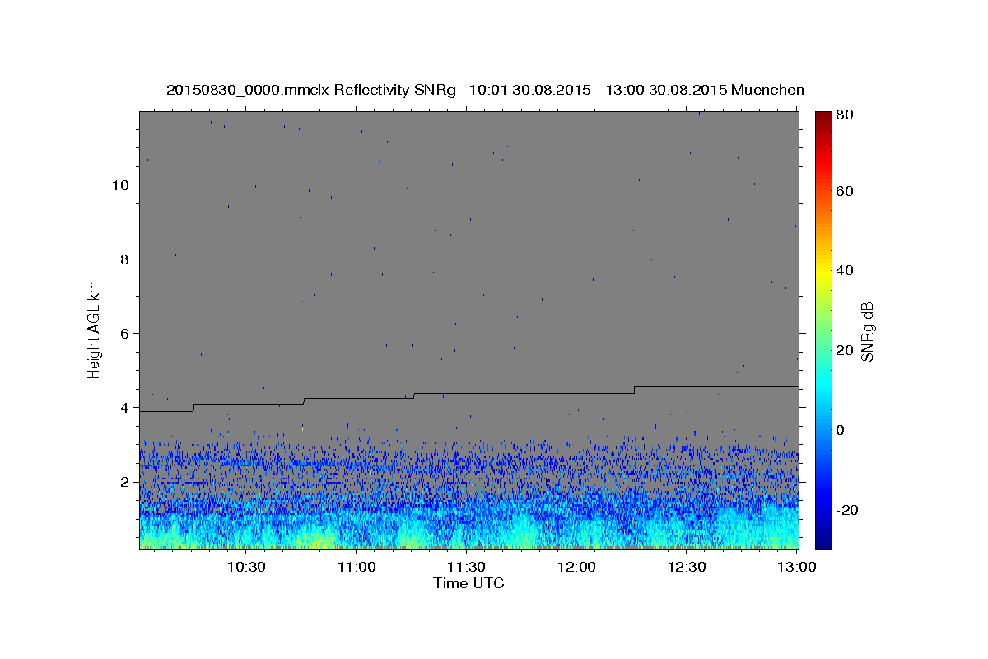988x659 pixels.
Task: Click the height tick label 10
Action: point(121,185)
